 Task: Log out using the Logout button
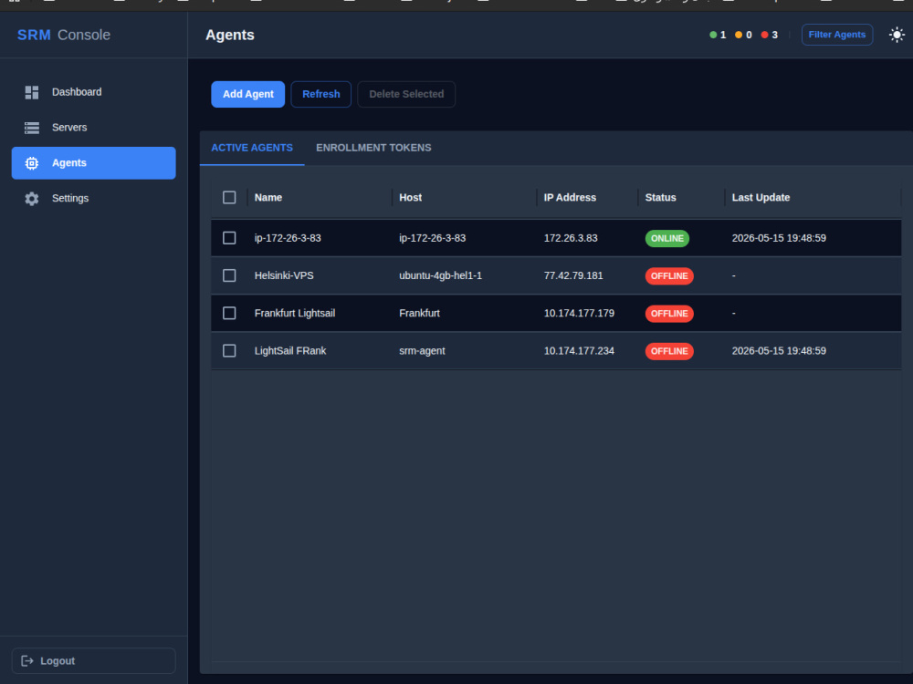point(94,660)
